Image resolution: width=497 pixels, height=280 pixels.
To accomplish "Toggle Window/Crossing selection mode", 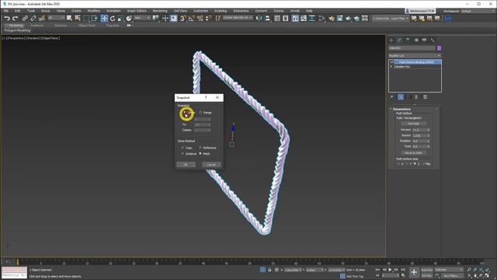I will point(95,19).
